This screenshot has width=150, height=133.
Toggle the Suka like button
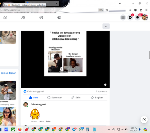[34, 97]
